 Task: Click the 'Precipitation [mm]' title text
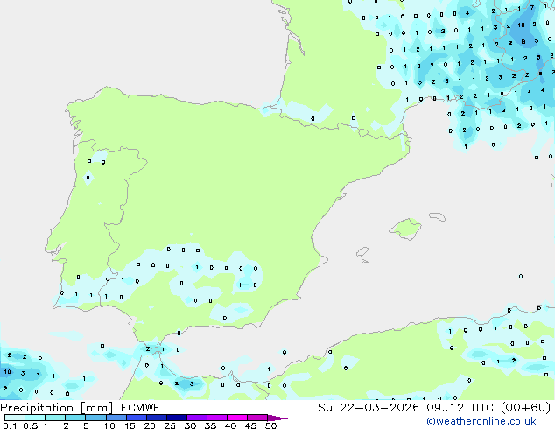pos(57,408)
